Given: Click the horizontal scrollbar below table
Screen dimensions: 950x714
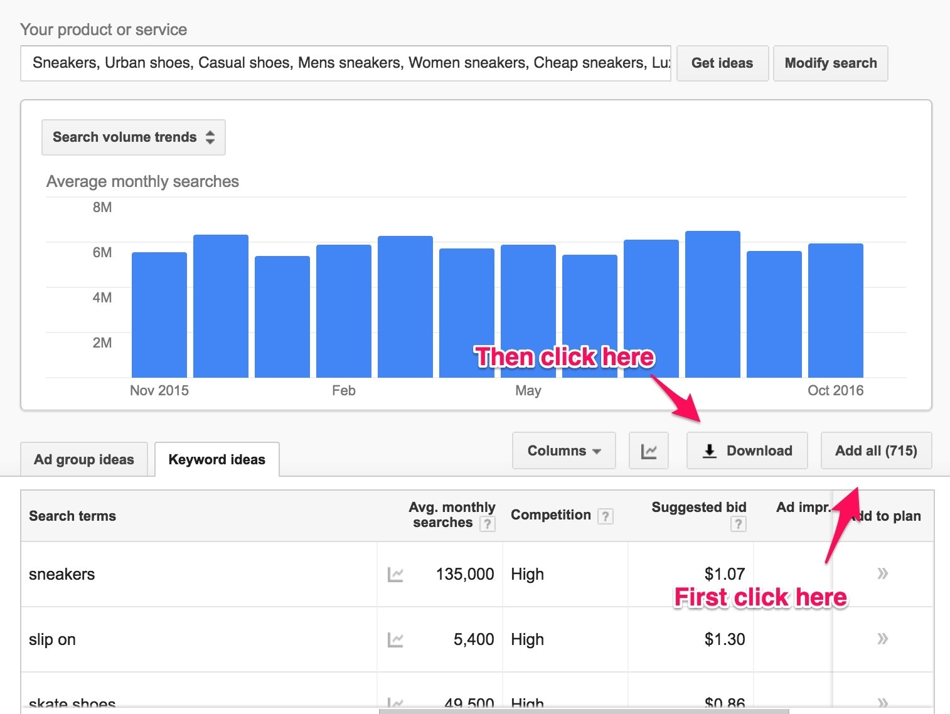Looking at the screenshot, I should click(x=584, y=711).
